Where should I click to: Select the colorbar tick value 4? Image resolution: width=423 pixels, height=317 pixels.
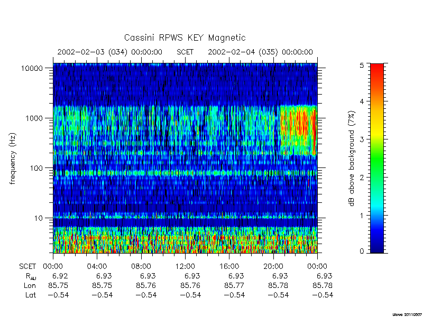[x=362, y=101]
